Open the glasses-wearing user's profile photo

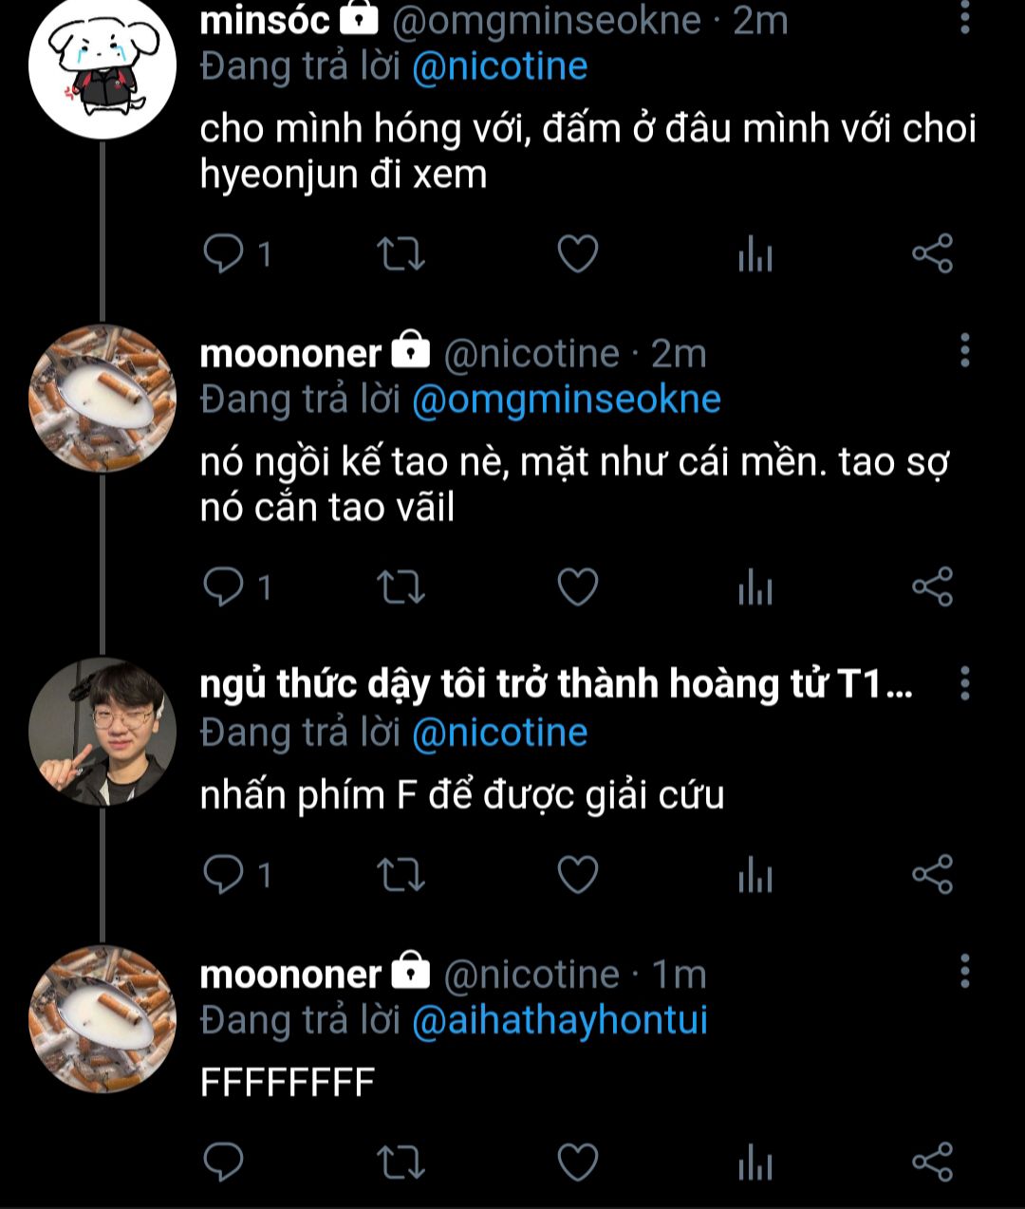[x=102, y=731]
